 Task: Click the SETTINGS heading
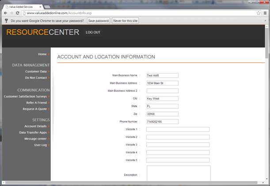coord(41,120)
